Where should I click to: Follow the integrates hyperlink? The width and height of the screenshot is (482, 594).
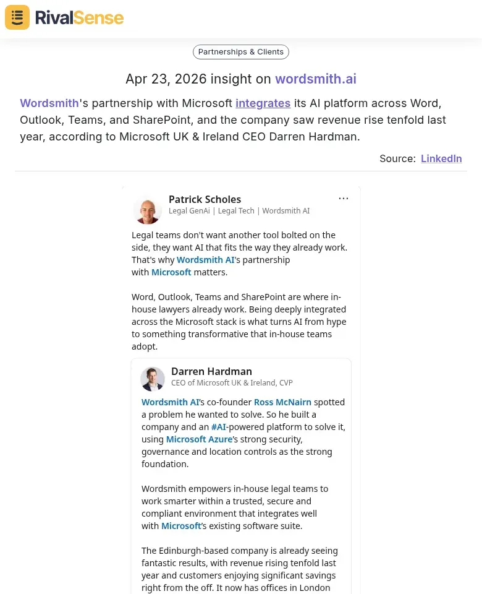(263, 103)
